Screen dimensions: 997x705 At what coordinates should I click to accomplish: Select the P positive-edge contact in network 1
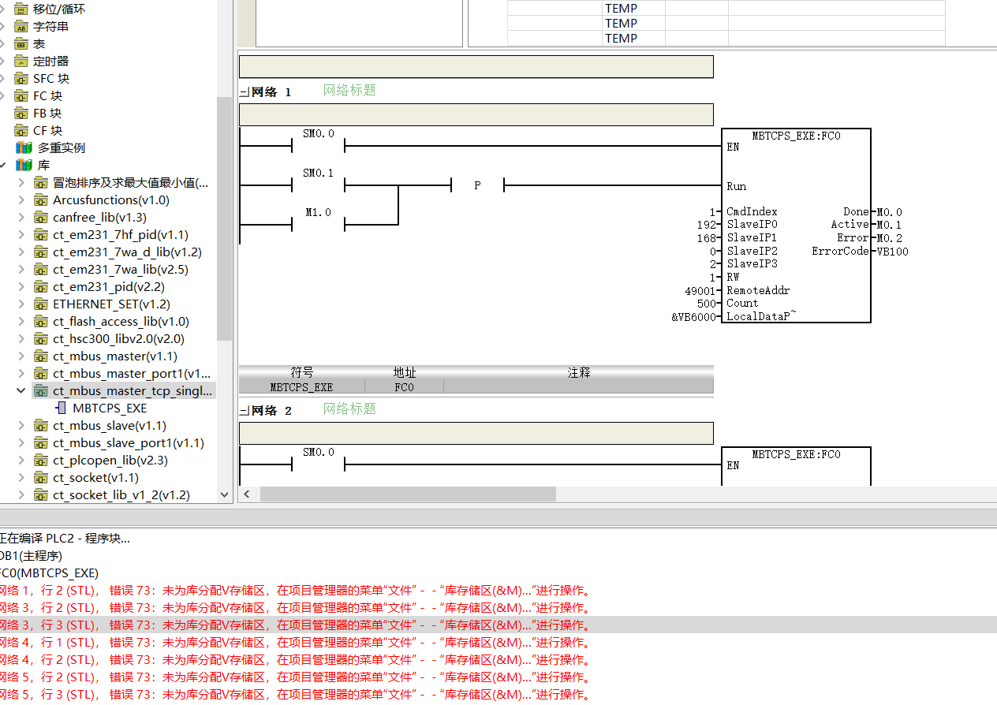pos(477,186)
